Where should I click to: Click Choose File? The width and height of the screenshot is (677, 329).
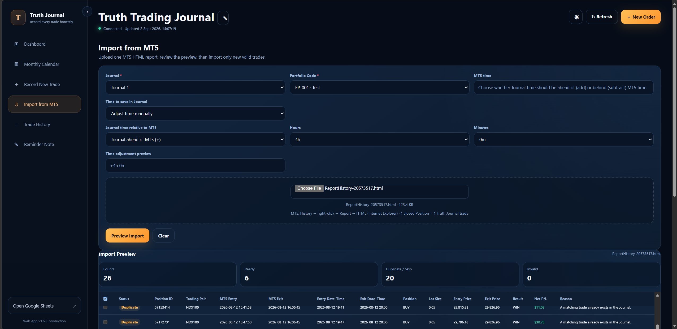pyautogui.click(x=309, y=188)
